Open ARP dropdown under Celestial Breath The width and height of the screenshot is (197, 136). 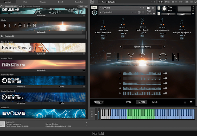coord(104,35)
